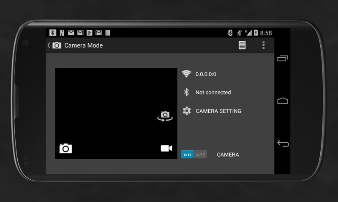Switch cameras using the rotate camera icon
The image size is (338, 202).
point(165,116)
